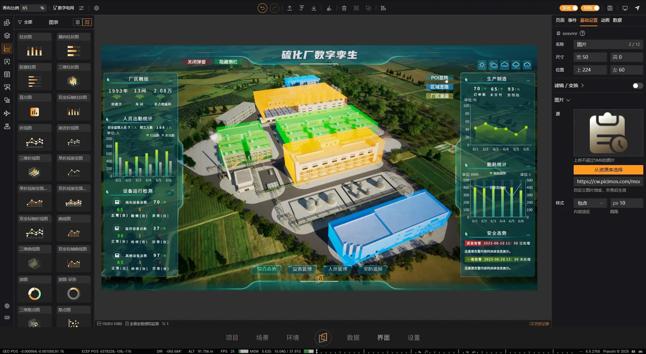Click the monitor preview icon
The width and height of the screenshot is (646, 354).
click(x=625, y=8)
